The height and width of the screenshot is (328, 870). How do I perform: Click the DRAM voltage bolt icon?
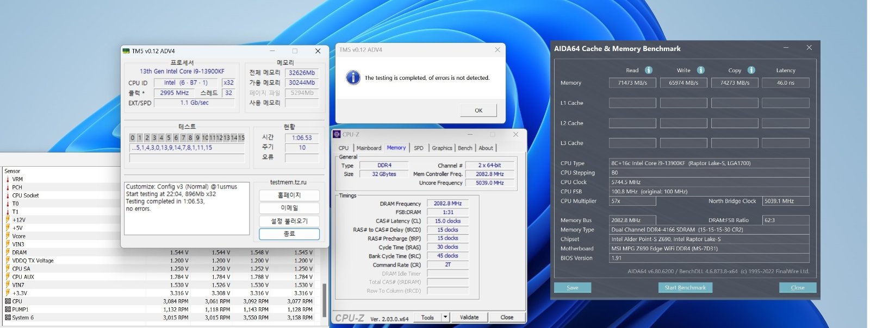pos(8,253)
